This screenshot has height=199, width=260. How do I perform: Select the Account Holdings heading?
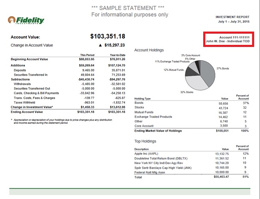point(149,50)
